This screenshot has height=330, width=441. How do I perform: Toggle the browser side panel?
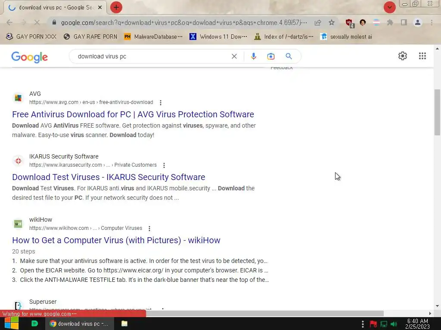click(404, 22)
